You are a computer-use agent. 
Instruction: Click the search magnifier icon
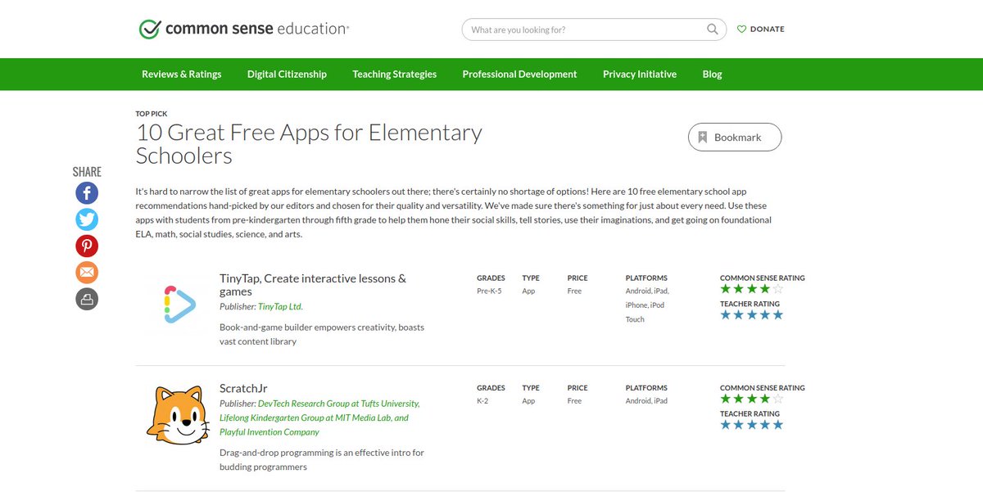click(713, 29)
